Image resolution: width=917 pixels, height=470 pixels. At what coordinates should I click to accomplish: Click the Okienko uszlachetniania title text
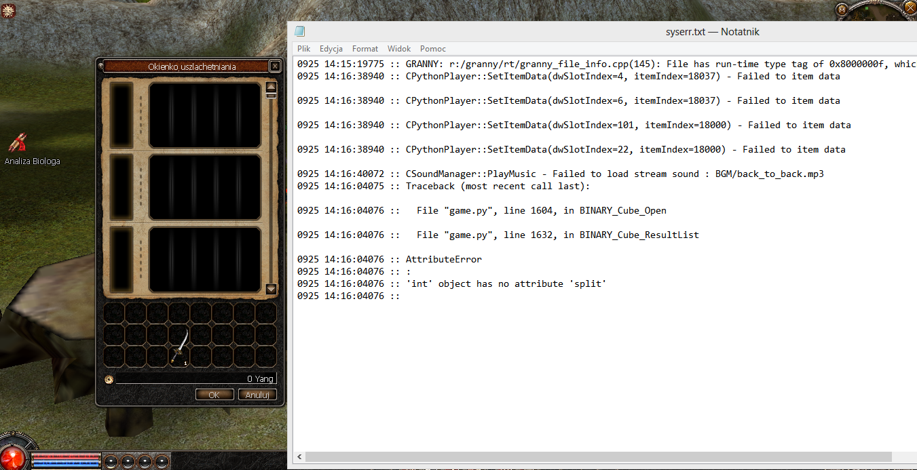pos(192,66)
